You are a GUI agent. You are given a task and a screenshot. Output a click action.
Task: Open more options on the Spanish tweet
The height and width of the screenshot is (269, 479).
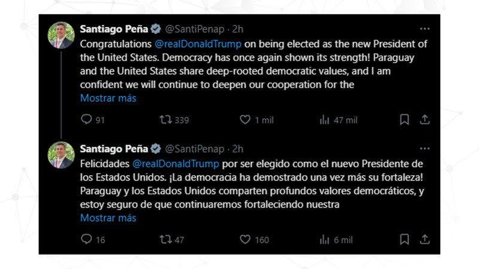tap(425, 148)
